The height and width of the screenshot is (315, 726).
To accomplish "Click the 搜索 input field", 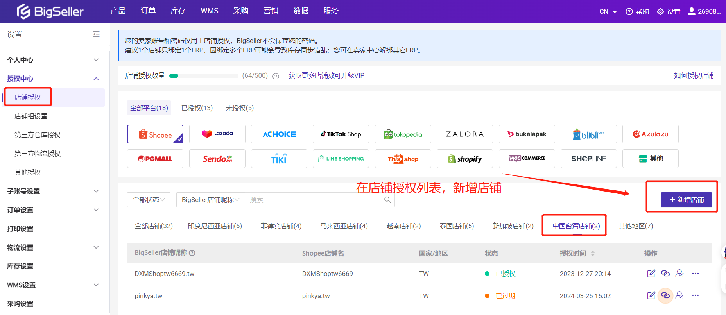I will (x=315, y=200).
